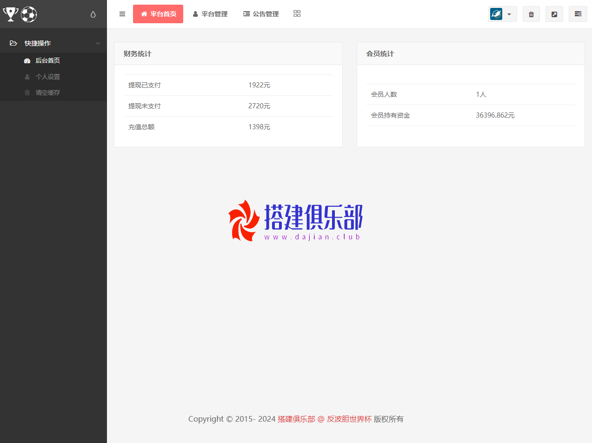Image resolution: width=592 pixels, height=443 pixels.
Task: Click the 提现未支付 label
Action: coord(145,106)
